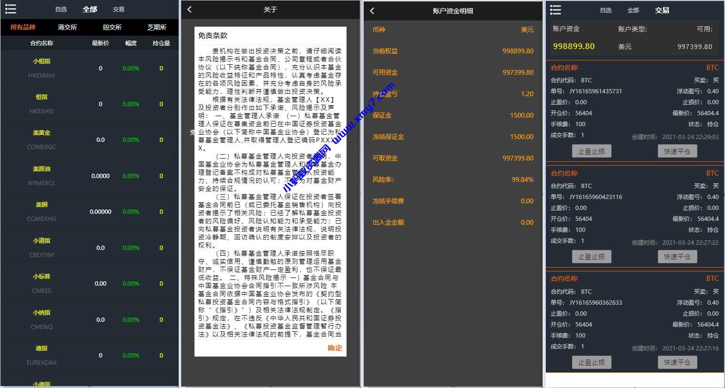
Task: Switch to 自选 tab in market list screen
Action: tap(61, 10)
